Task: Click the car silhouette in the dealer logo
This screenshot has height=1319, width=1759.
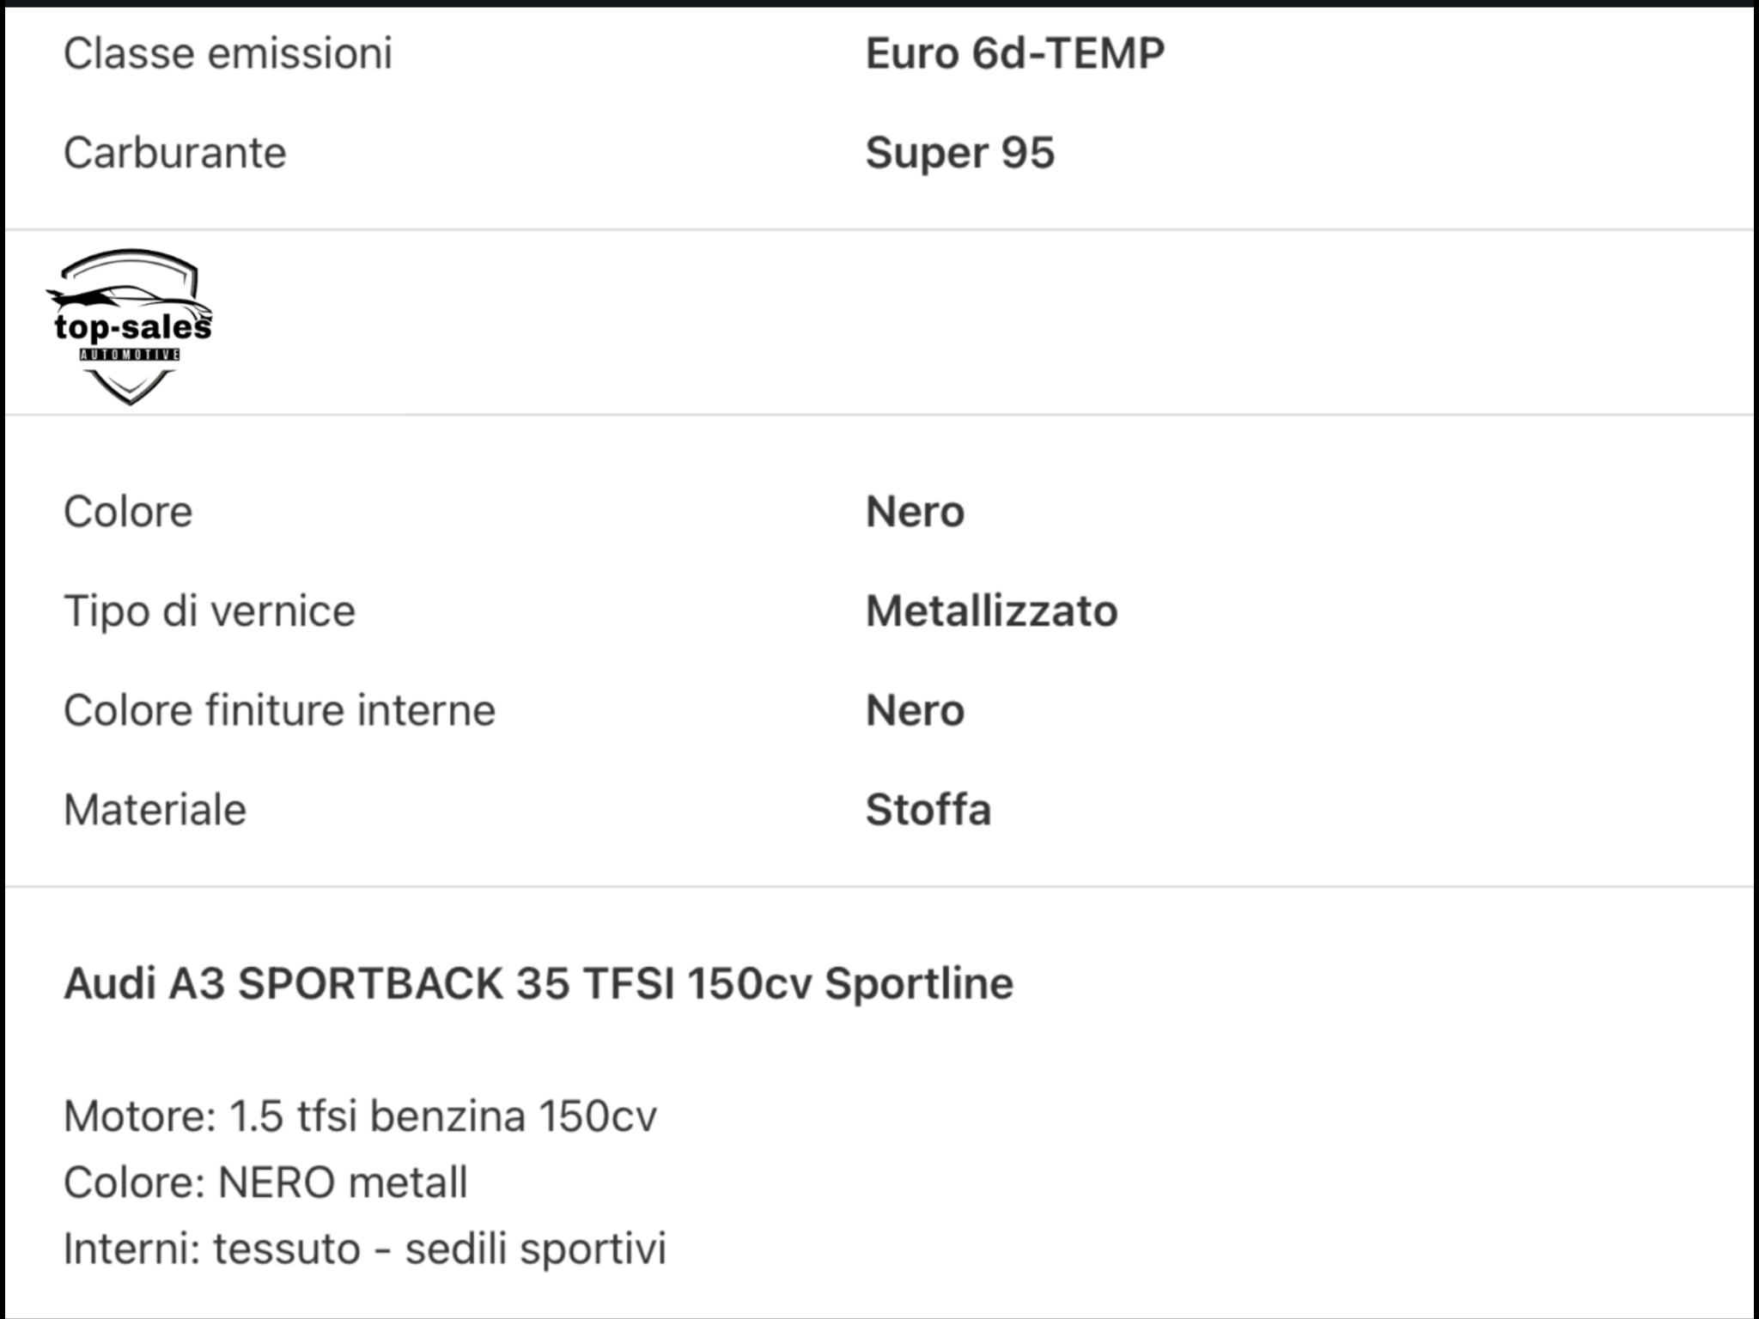Action: click(129, 298)
